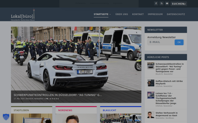
Task: Expand the Startseite menu chevron
Action: tap(110, 14)
